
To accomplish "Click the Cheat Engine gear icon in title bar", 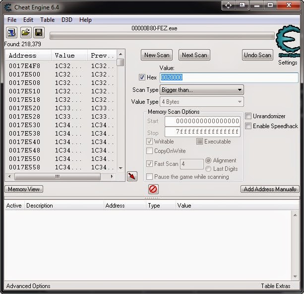I will pyautogui.click(x=8, y=7).
